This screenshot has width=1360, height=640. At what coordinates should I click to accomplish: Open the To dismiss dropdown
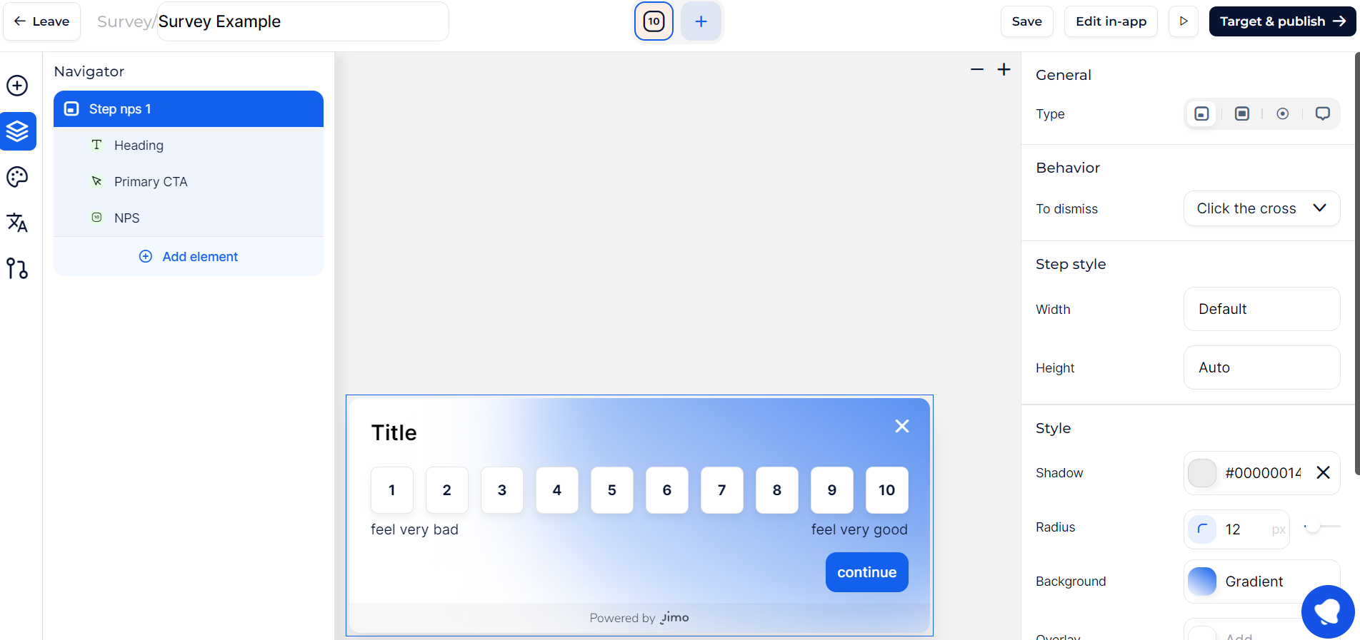pos(1261,208)
